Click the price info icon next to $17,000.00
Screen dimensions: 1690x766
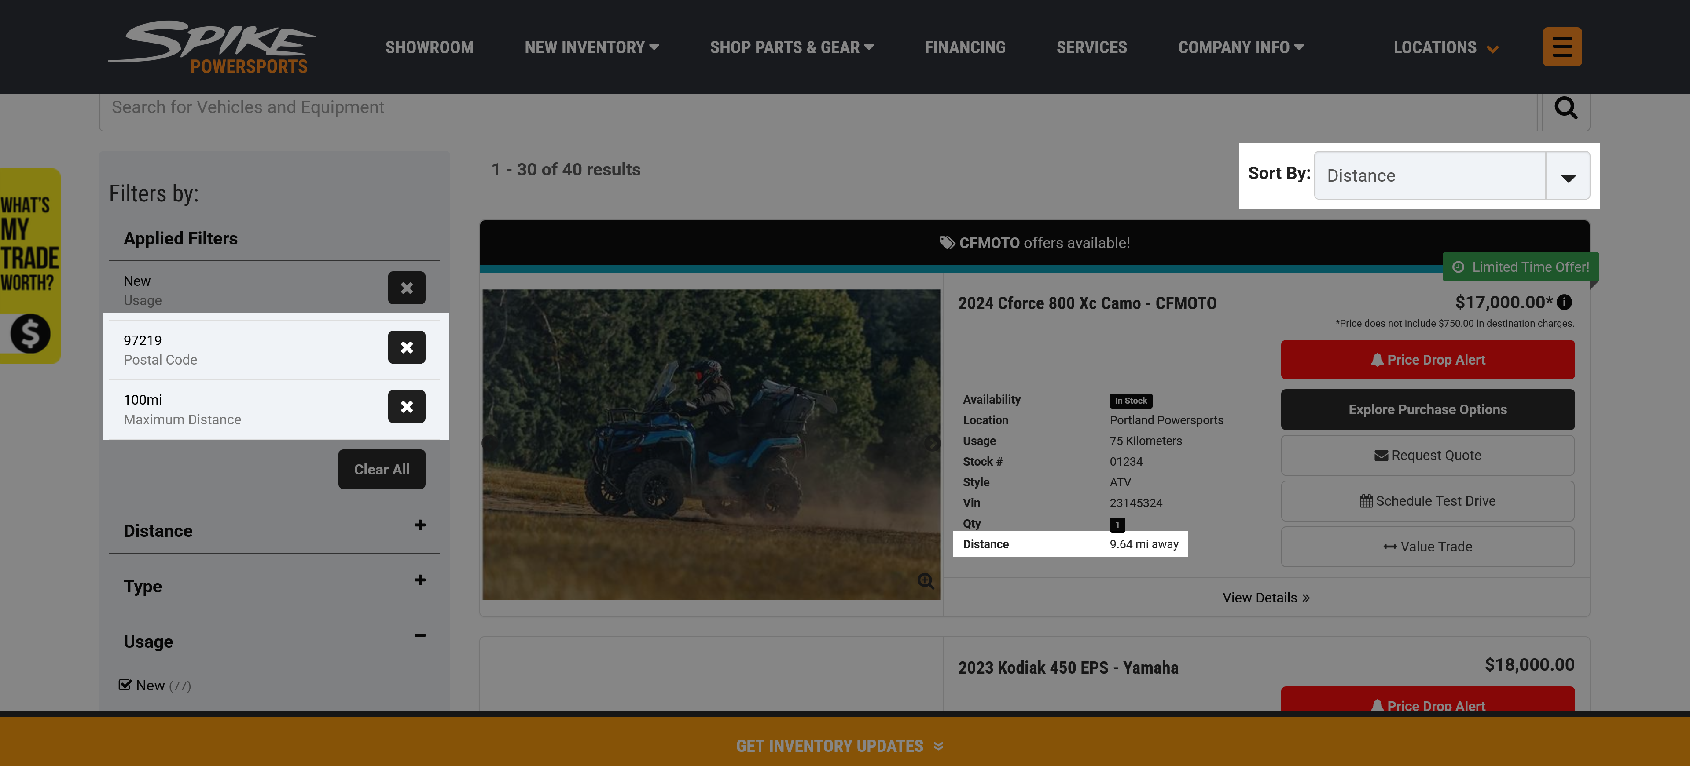1564,302
